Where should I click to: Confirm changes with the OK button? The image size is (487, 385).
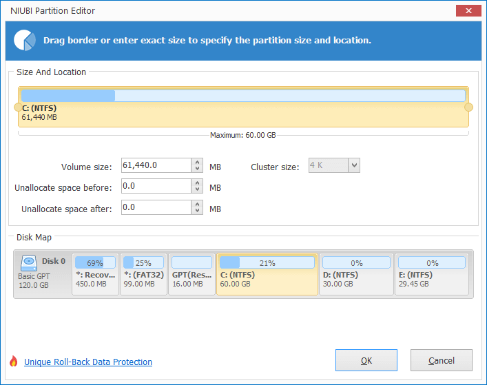[366, 360]
